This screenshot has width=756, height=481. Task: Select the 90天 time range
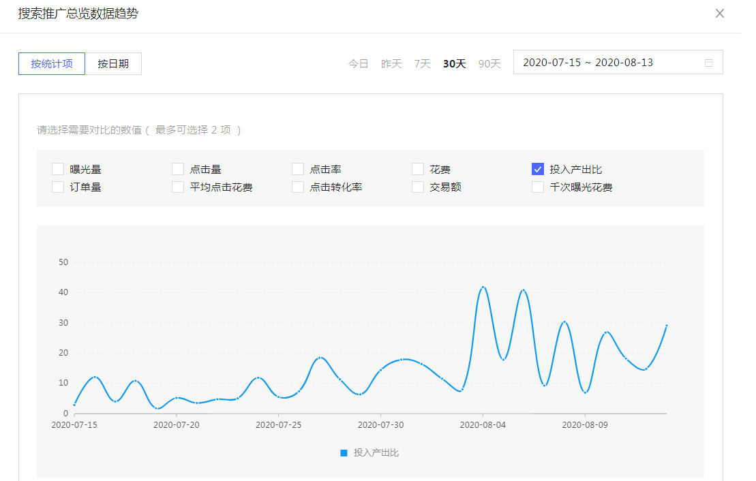pos(489,63)
